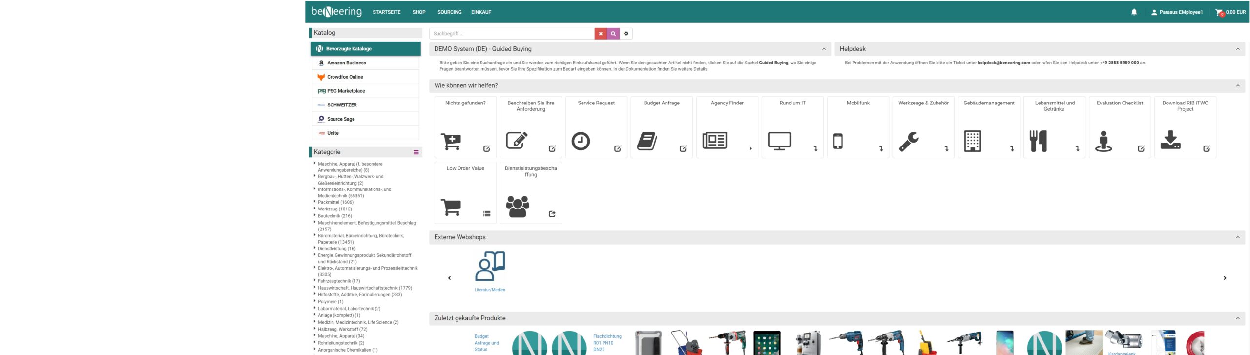Open the SCHWEITZER catalog
Screen dimensions: 1250x355
(x=366, y=105)
